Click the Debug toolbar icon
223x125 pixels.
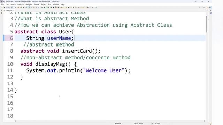click(42, 7)
